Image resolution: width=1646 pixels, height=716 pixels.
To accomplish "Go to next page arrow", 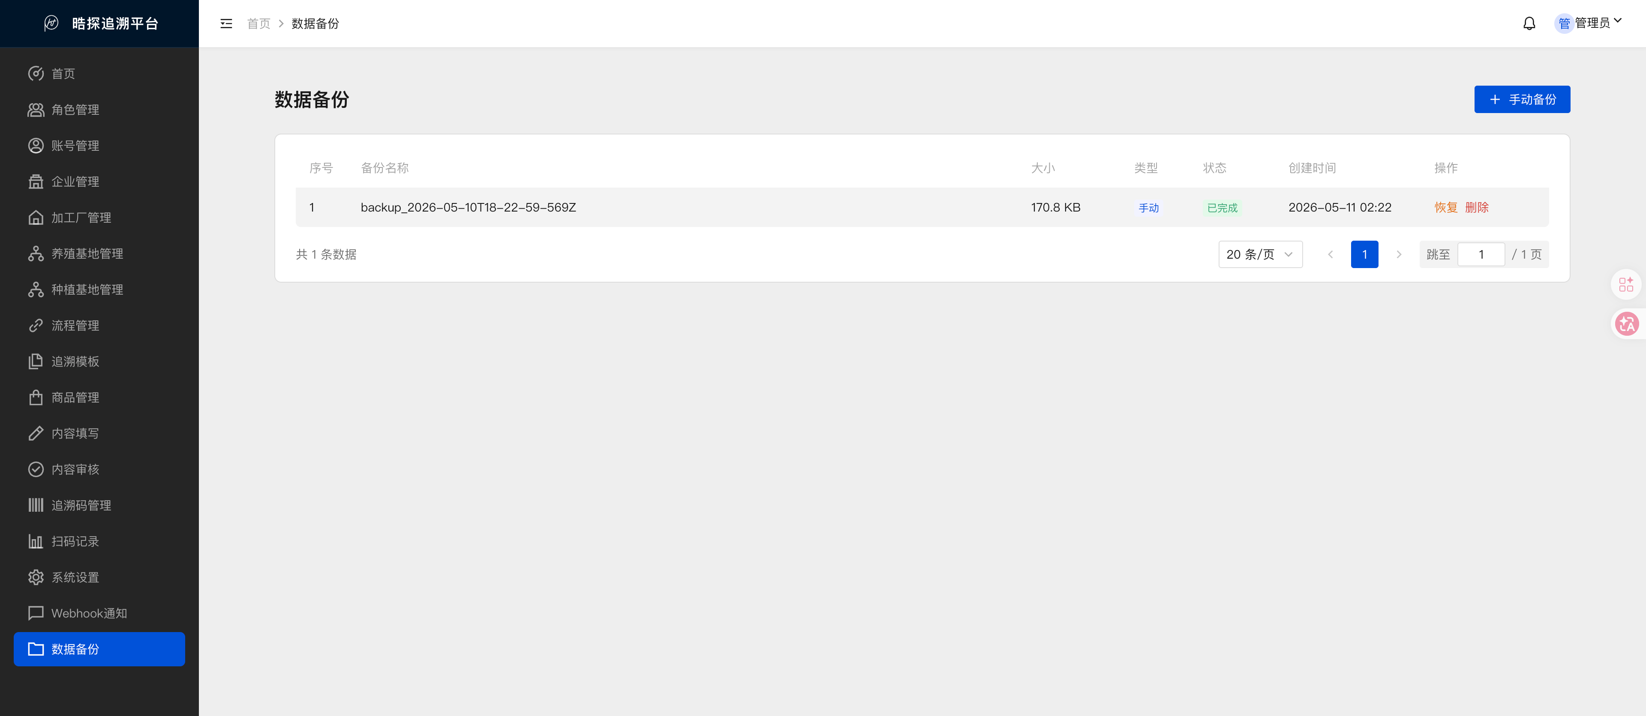I will coord(1399,255).
